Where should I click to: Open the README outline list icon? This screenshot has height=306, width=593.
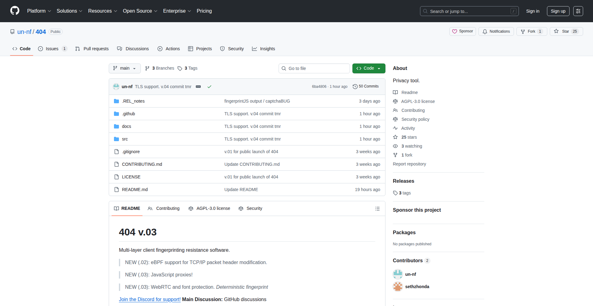coord(377,209)
